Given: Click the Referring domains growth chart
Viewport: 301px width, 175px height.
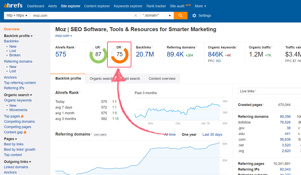Looking at the screenshot, I should (x=137, y=158).
